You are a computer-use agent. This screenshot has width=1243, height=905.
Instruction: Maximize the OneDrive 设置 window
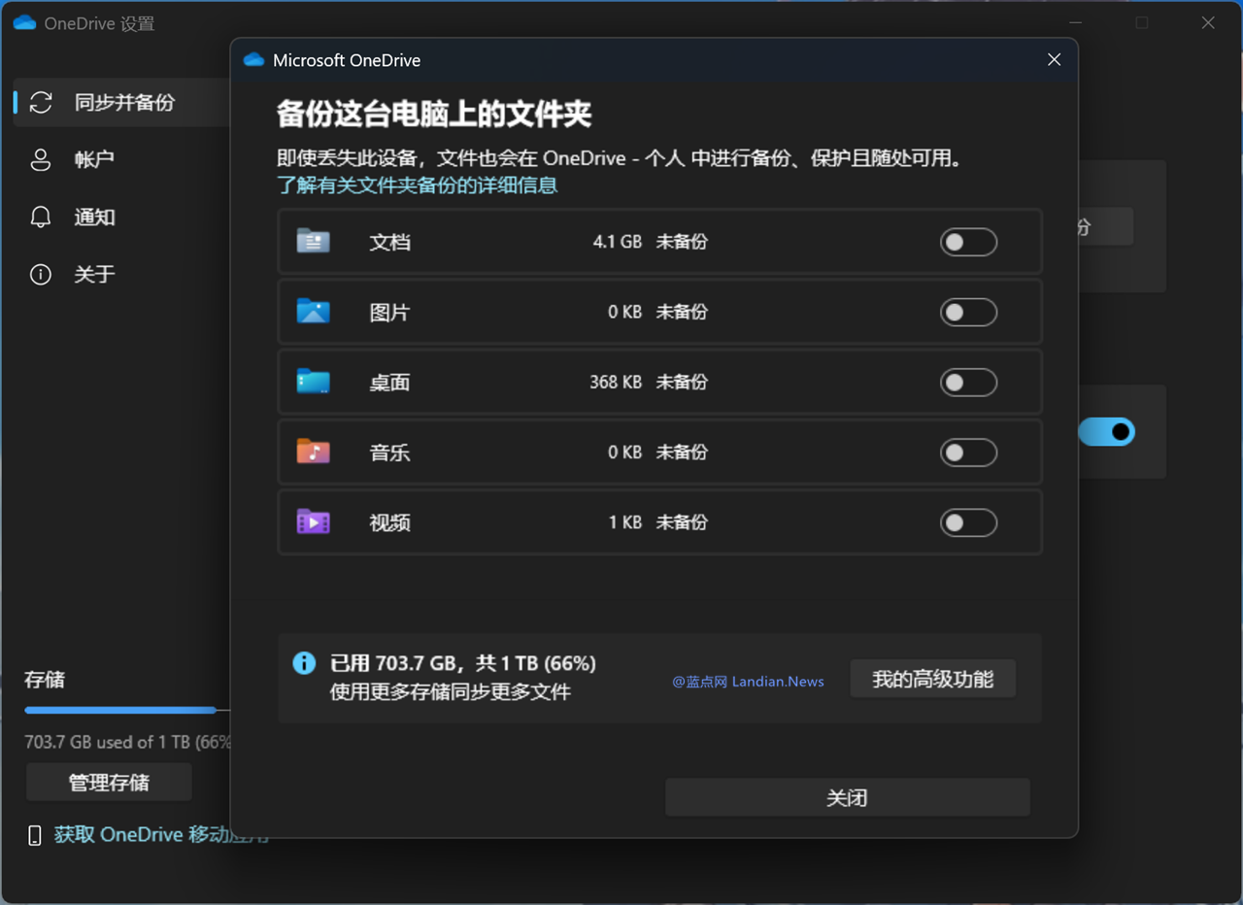click(x=1142, y=22)
